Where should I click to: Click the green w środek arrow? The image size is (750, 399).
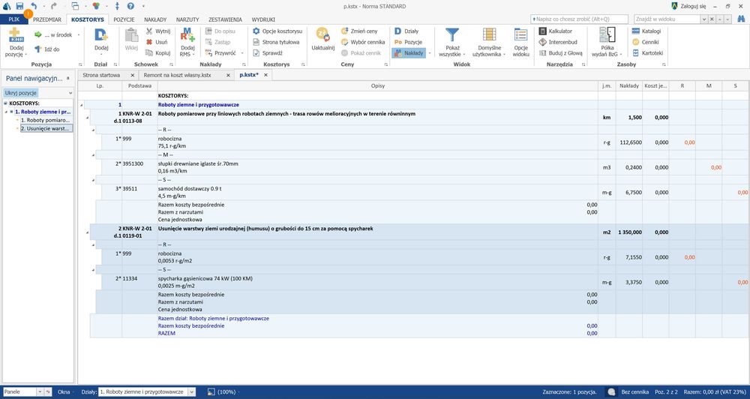(x=38, y=35)
